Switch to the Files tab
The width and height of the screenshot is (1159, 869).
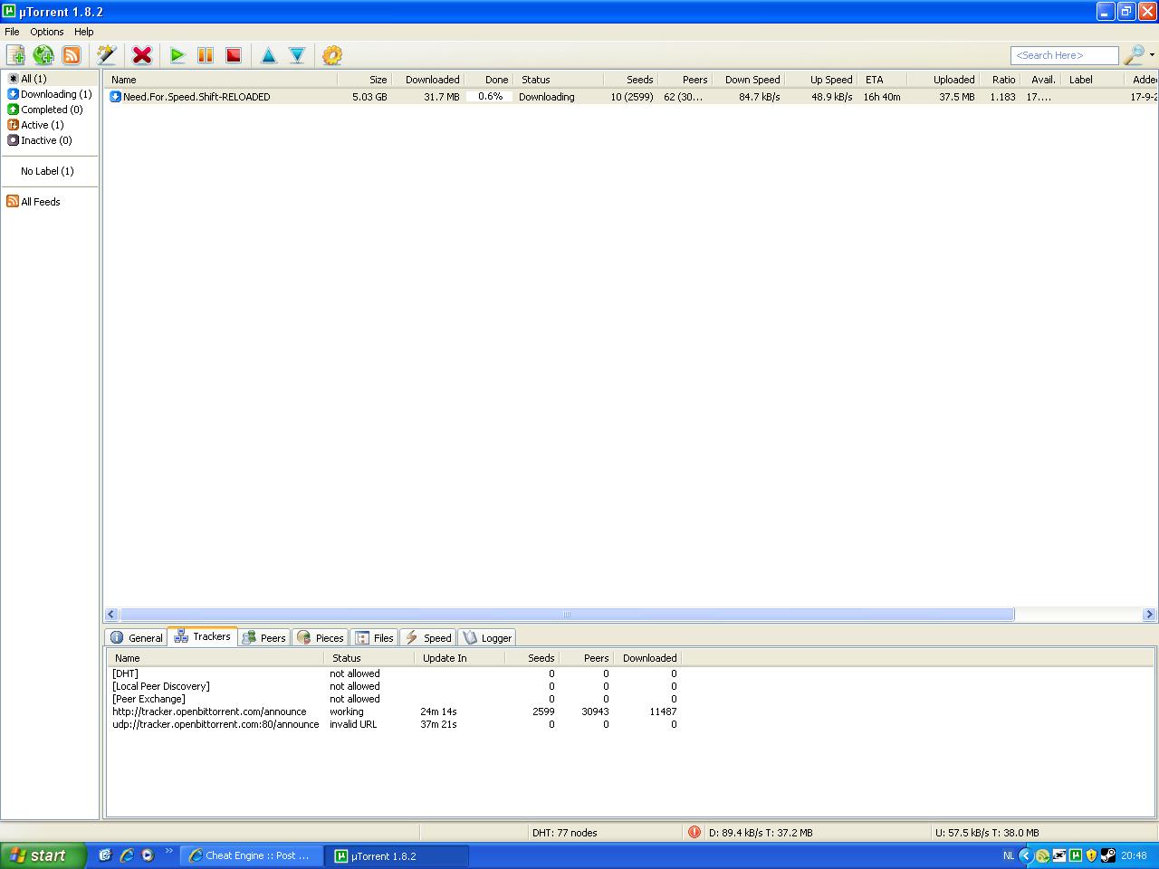pos(374,637)
